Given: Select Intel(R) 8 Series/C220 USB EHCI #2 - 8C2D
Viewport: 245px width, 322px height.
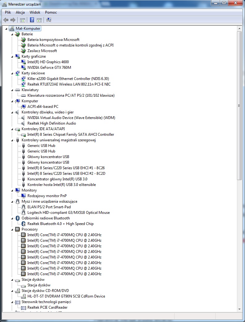Looking at the screenshot, I should [66, 174].
